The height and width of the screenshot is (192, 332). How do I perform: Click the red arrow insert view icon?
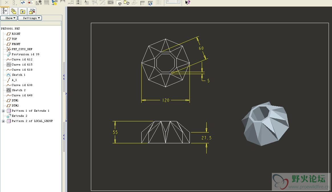coord(30,2)
